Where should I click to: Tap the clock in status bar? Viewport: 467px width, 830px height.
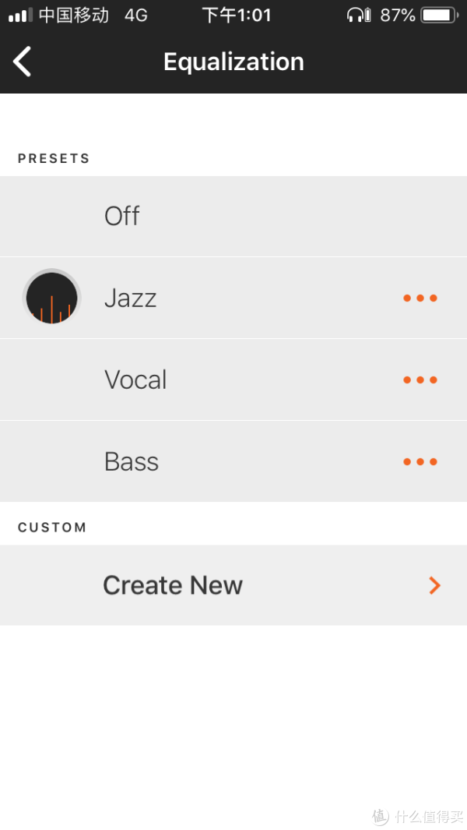click(x=237, y=15)
